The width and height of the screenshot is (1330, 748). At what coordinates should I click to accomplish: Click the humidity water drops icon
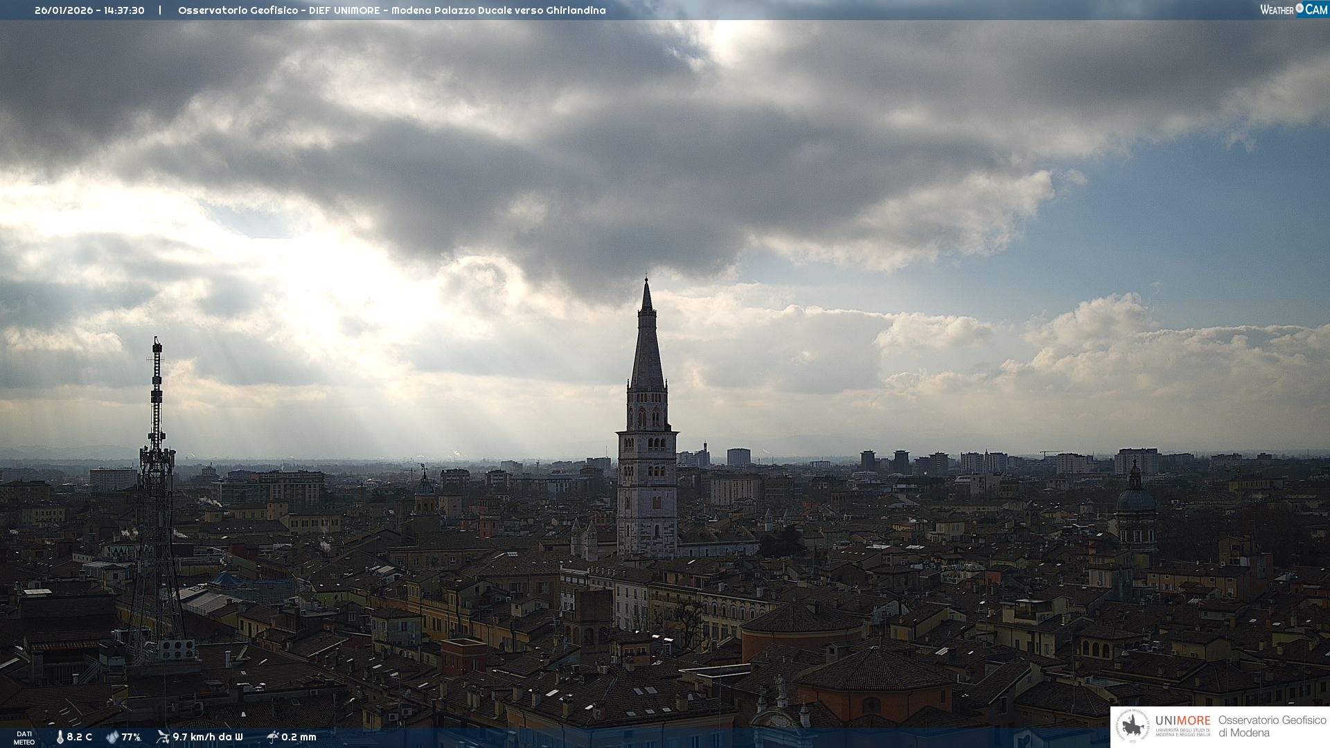coord(112,737)
